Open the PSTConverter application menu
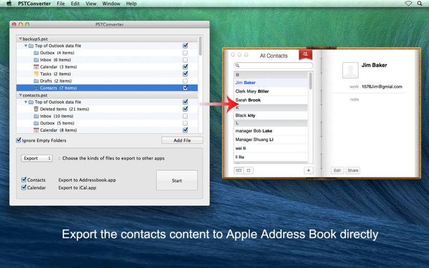 (34, 4)
